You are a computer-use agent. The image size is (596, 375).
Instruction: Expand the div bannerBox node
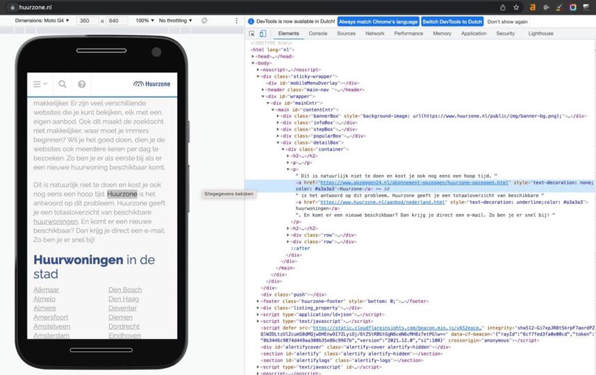click(x=278, y=116)
